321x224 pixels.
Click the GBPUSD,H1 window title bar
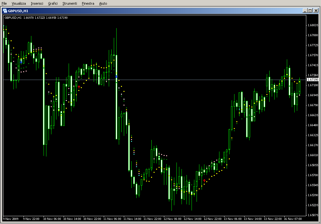click(x=157, y=11)
